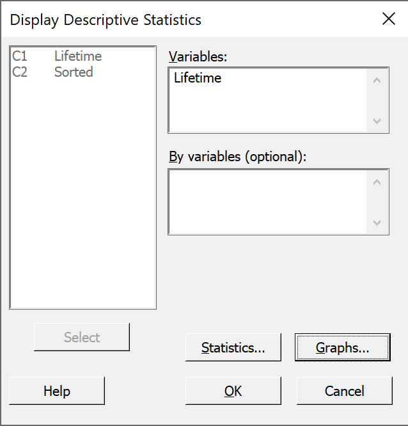
Task: Select C1 Lifetime in the column list
Action: (x=57, y=56)
